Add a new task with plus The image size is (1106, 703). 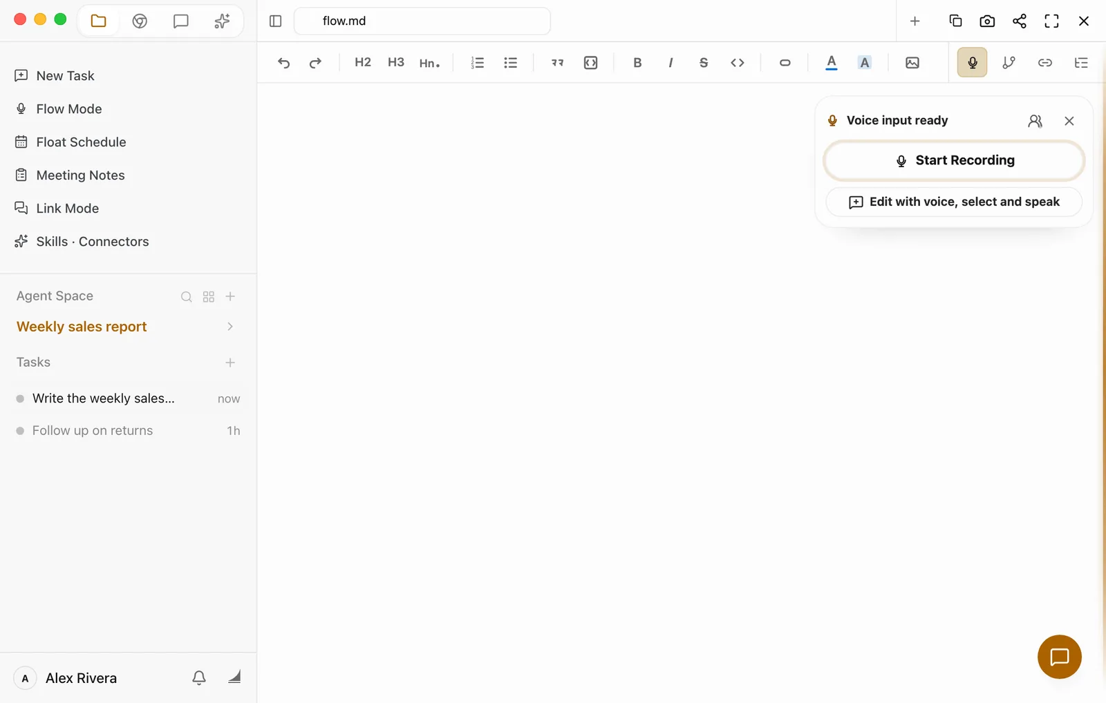(230, 363)
